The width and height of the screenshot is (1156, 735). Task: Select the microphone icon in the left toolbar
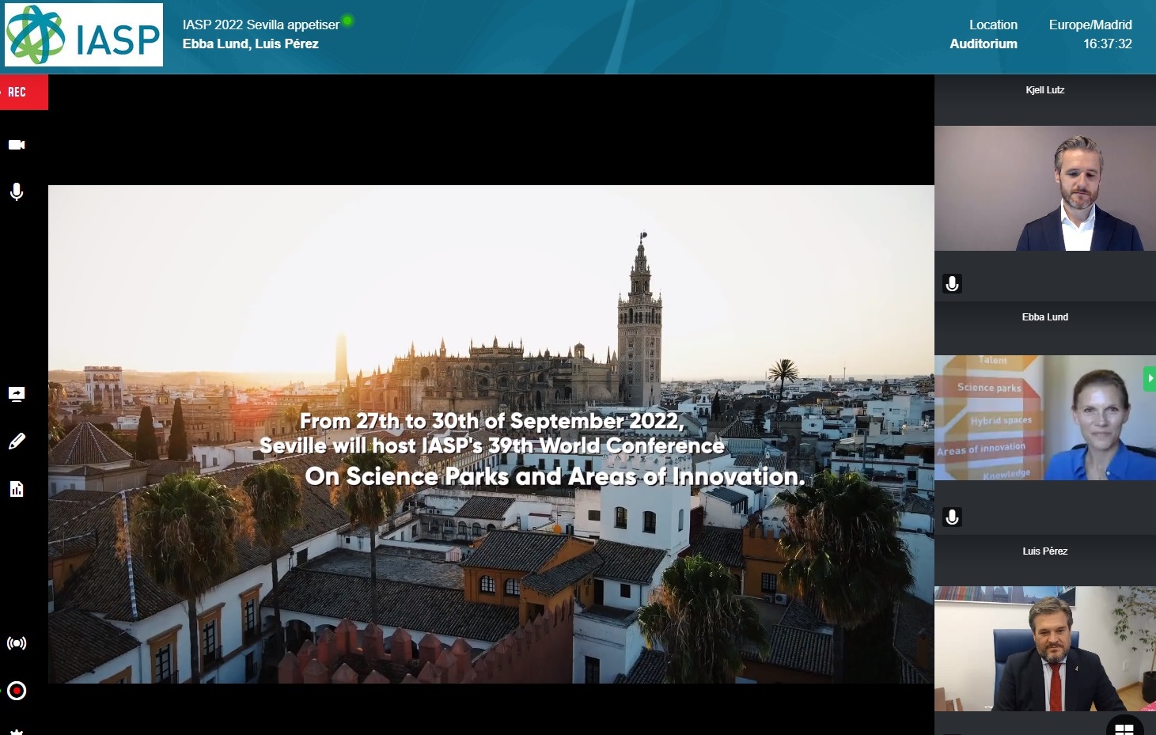pos(17,191)
